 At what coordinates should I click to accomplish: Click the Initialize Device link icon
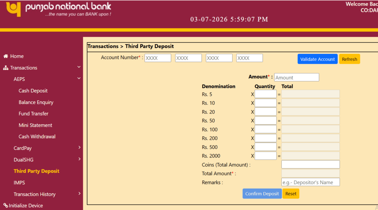6,206
